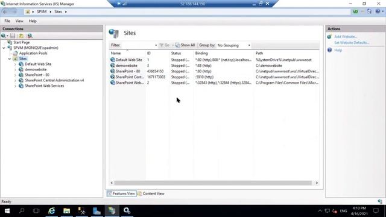Click the Save Connections disk icon
The image size is (386, 217).
tap(13, 36)
